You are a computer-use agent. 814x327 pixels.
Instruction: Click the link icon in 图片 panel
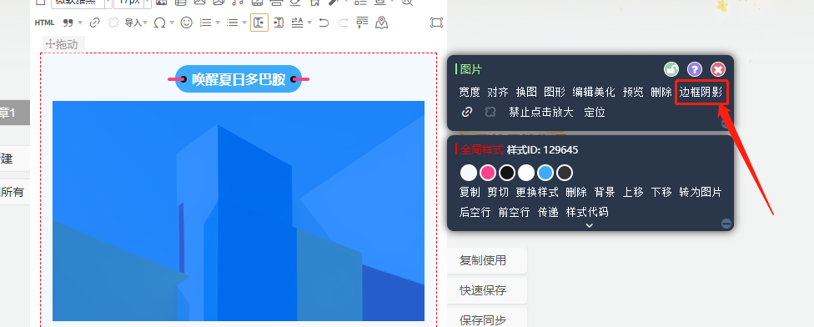coord(467,112)
